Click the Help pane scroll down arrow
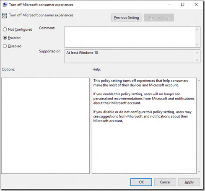The image size is (205, 191). [x=199, y=171]
